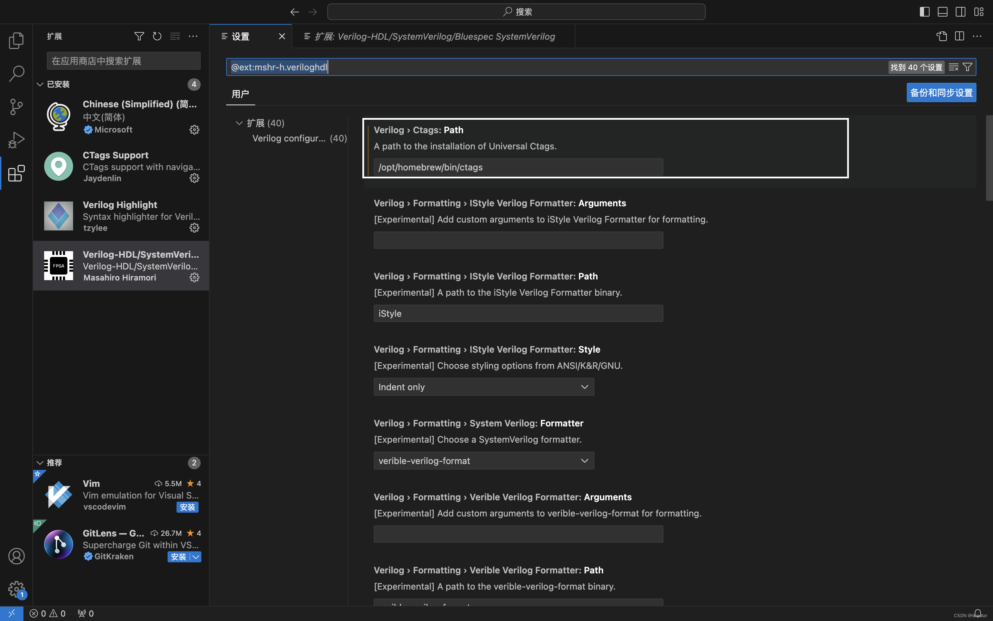This screenshot has width=993, height=621.
Task: Open Chinese (Simplified) extension entry
Action: point(121,117)
